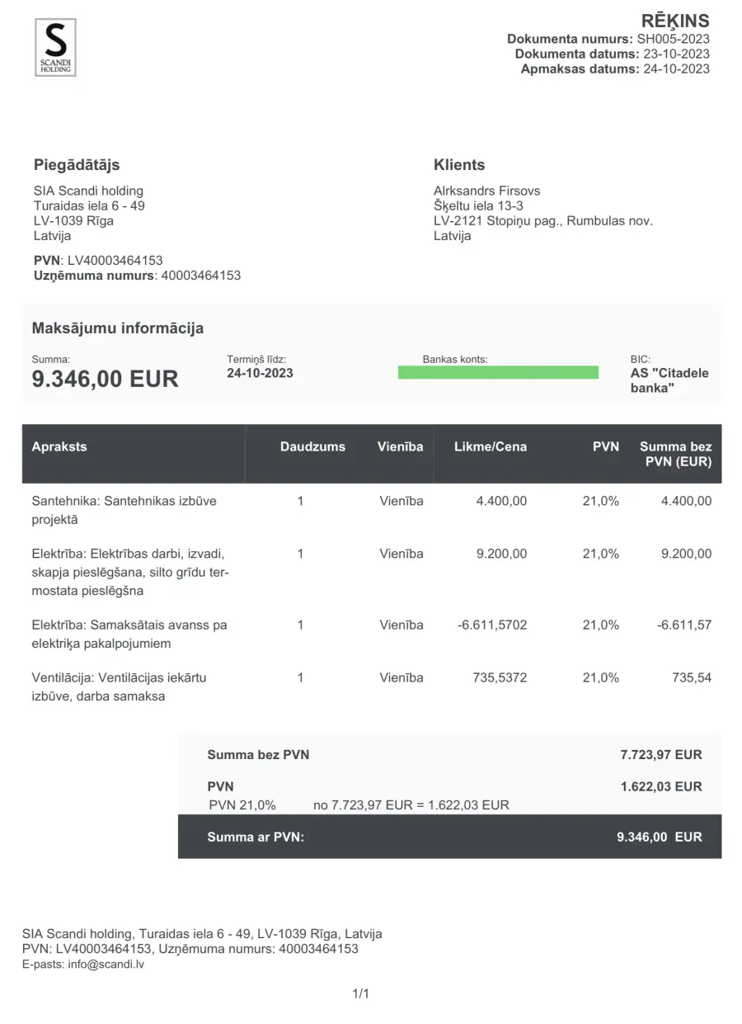This screenshot has height=1024, width=742.
Task: Select the Santehnika line item description
Action: pos(124,510)
